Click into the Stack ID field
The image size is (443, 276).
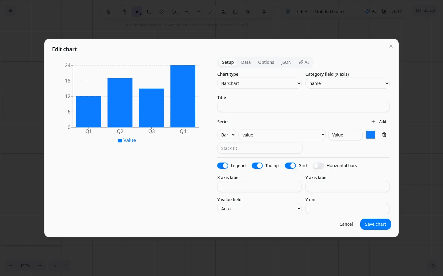(260, 148)
